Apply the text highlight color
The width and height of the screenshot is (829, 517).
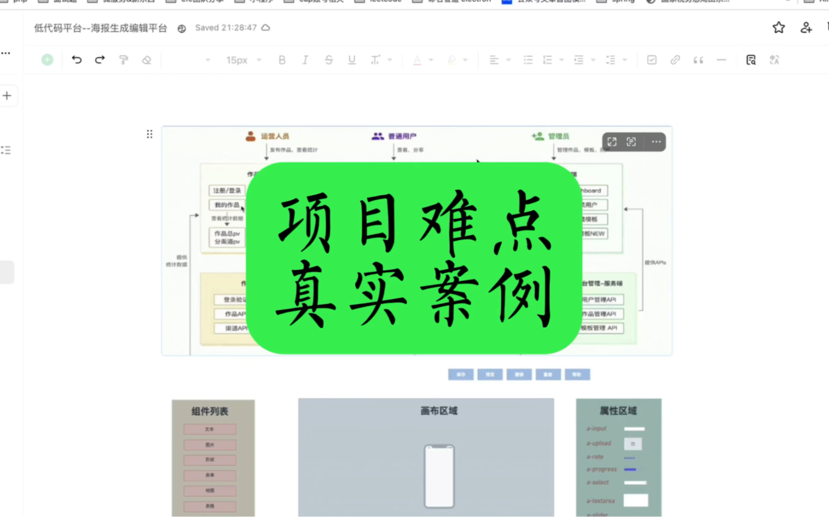click(x=452, y=60)
